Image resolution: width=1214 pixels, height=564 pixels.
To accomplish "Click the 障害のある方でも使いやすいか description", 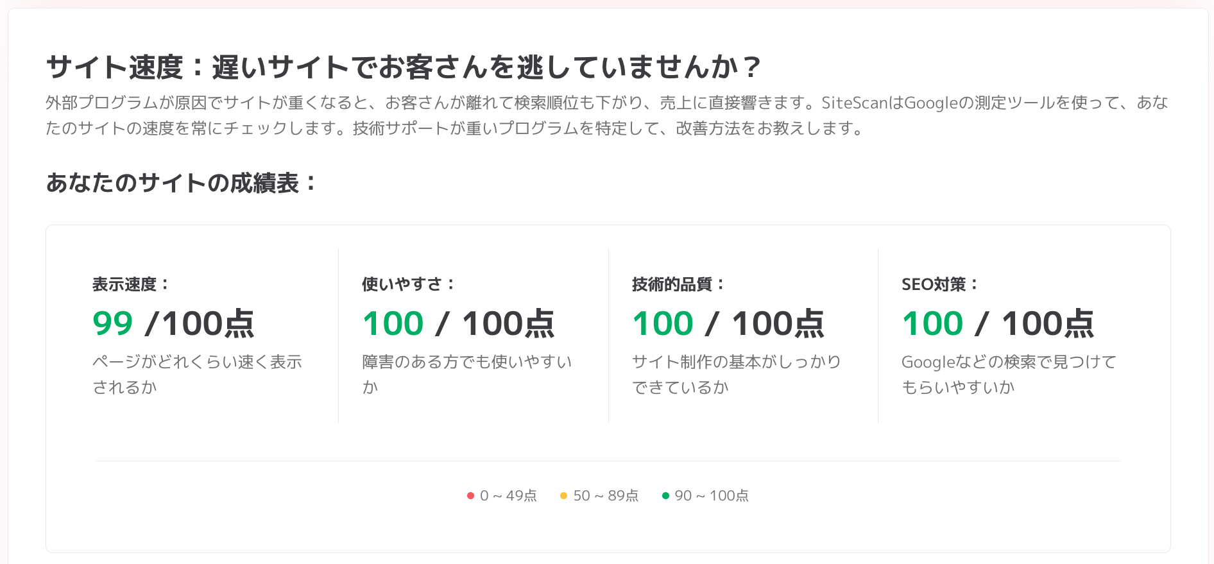I will 466,374.
